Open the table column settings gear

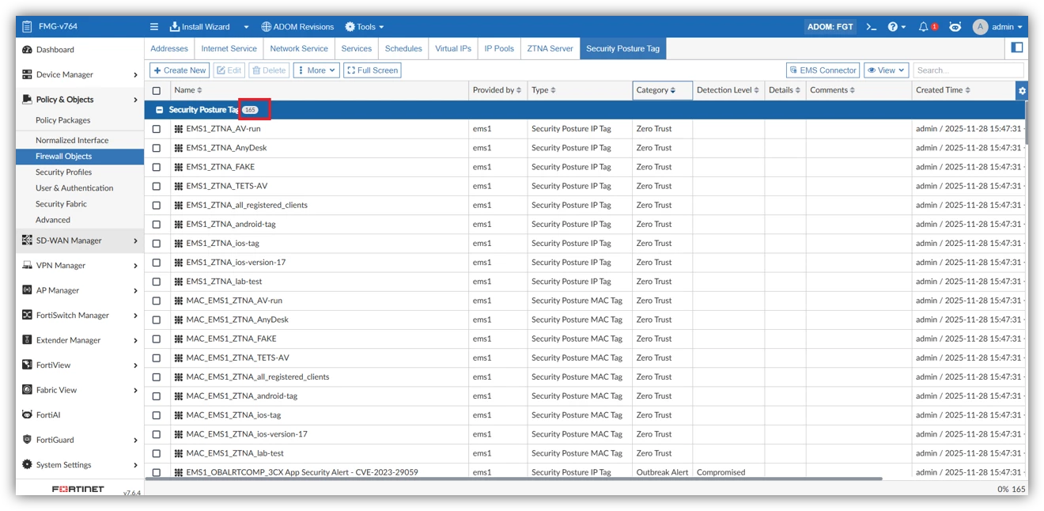click(x=1022, y=90)
